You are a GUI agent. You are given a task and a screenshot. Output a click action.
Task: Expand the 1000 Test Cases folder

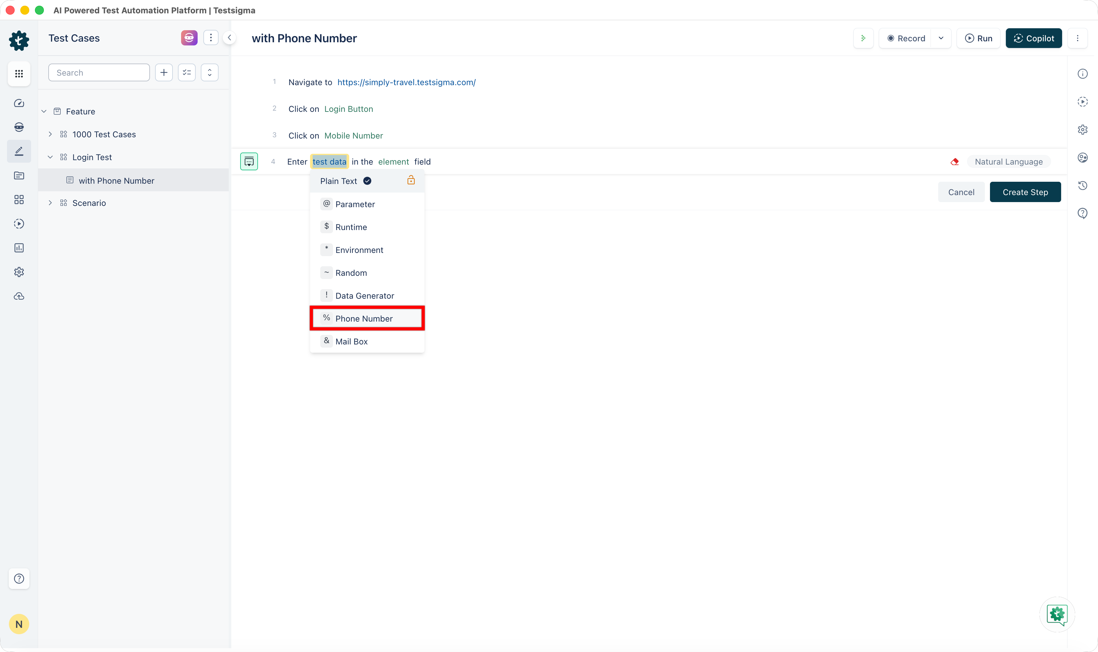(x=50, y=134)
